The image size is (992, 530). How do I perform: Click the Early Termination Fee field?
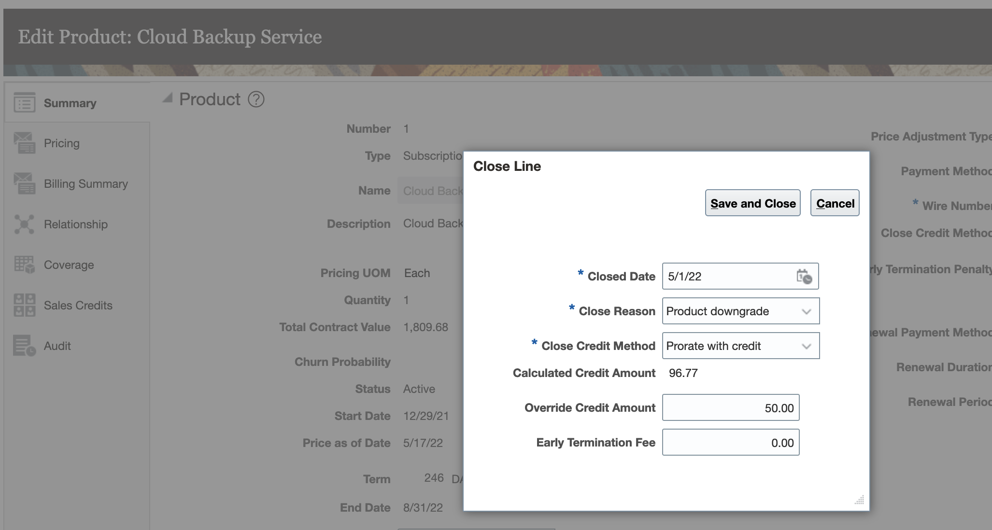click(x=730, y=443)
